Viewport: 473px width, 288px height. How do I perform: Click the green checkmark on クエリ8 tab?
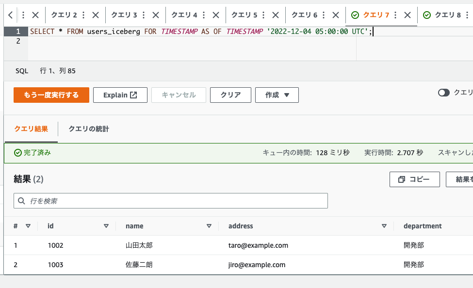[427, 15]
